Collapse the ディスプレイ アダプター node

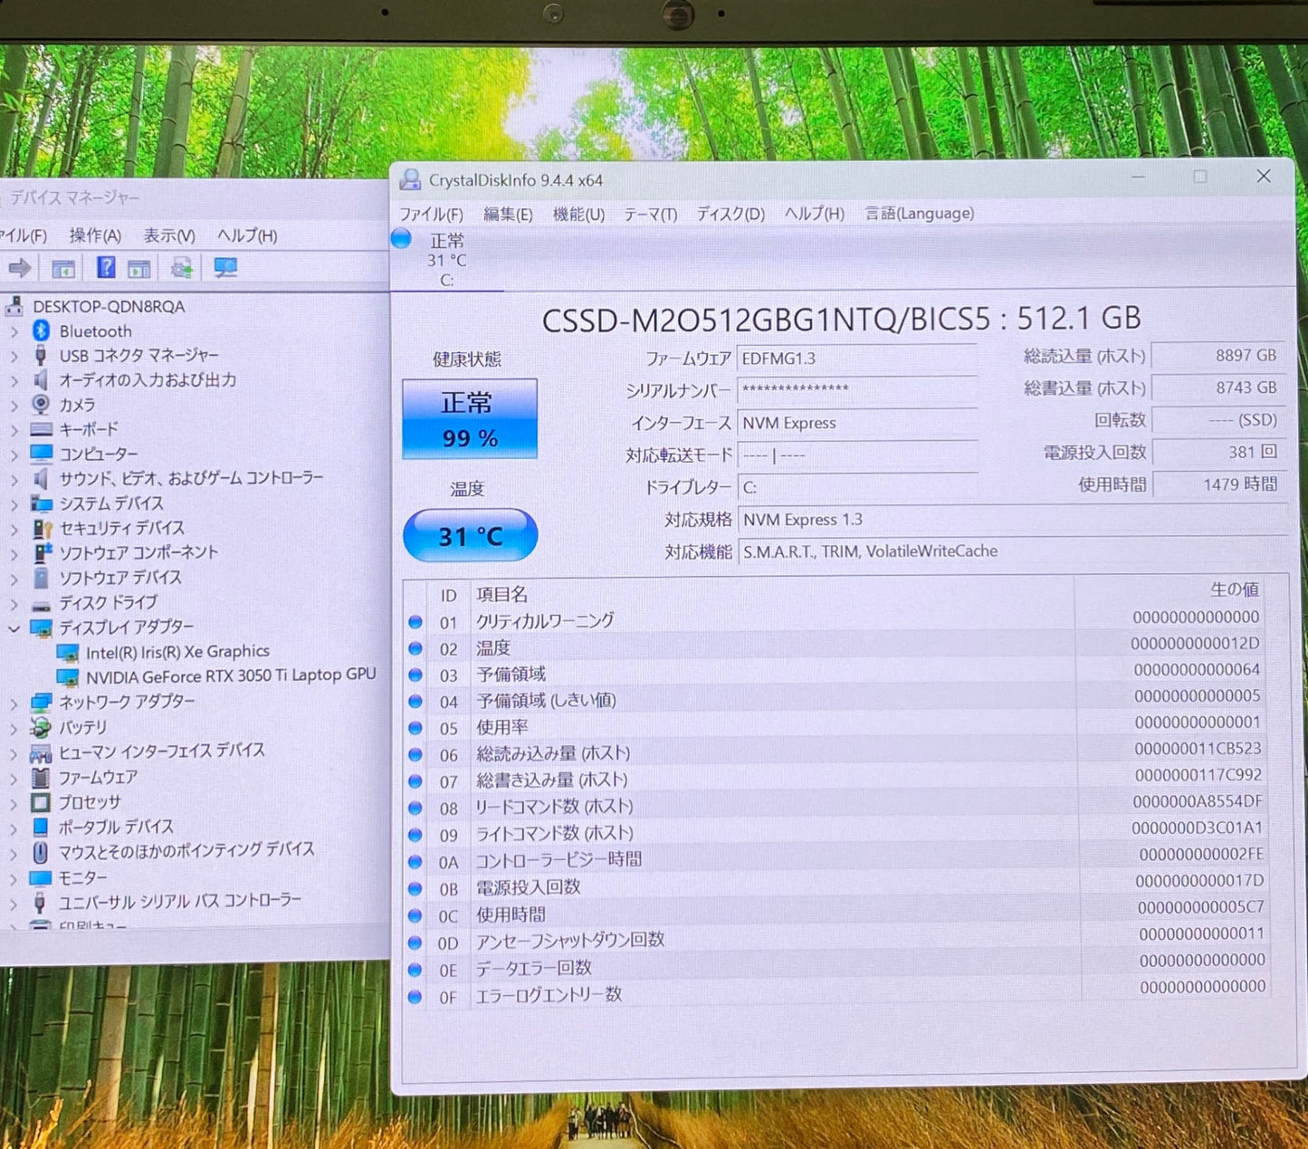click(x=14, y=627)
